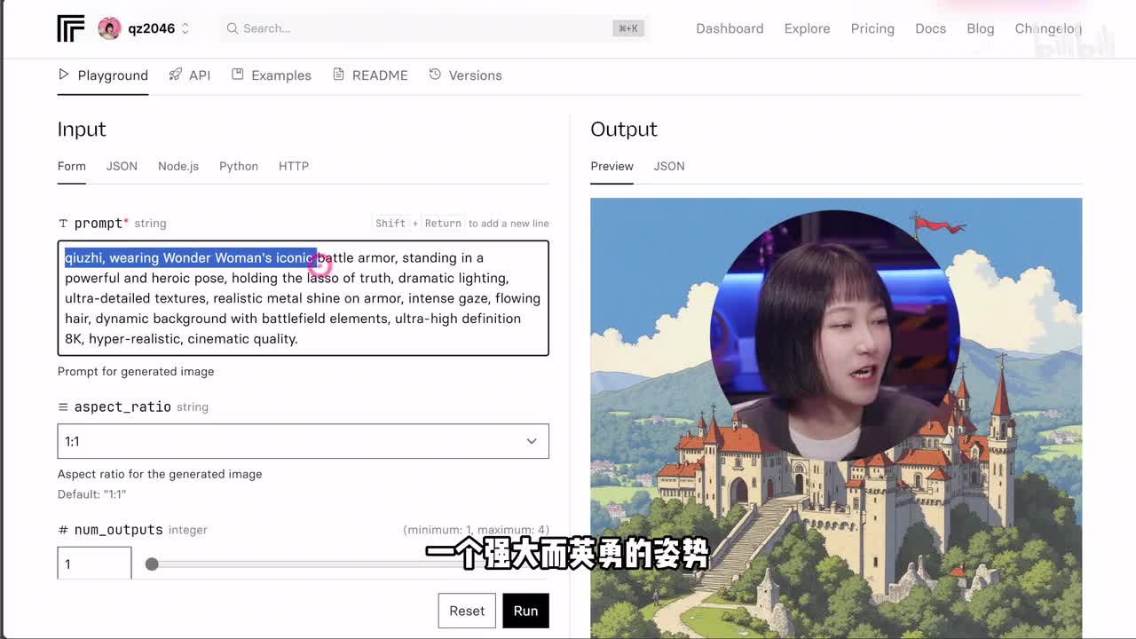Switch input view to JSON
The width and height of the screenshot is (1136, 639).
pyautogui.click(x=122, y=166)
